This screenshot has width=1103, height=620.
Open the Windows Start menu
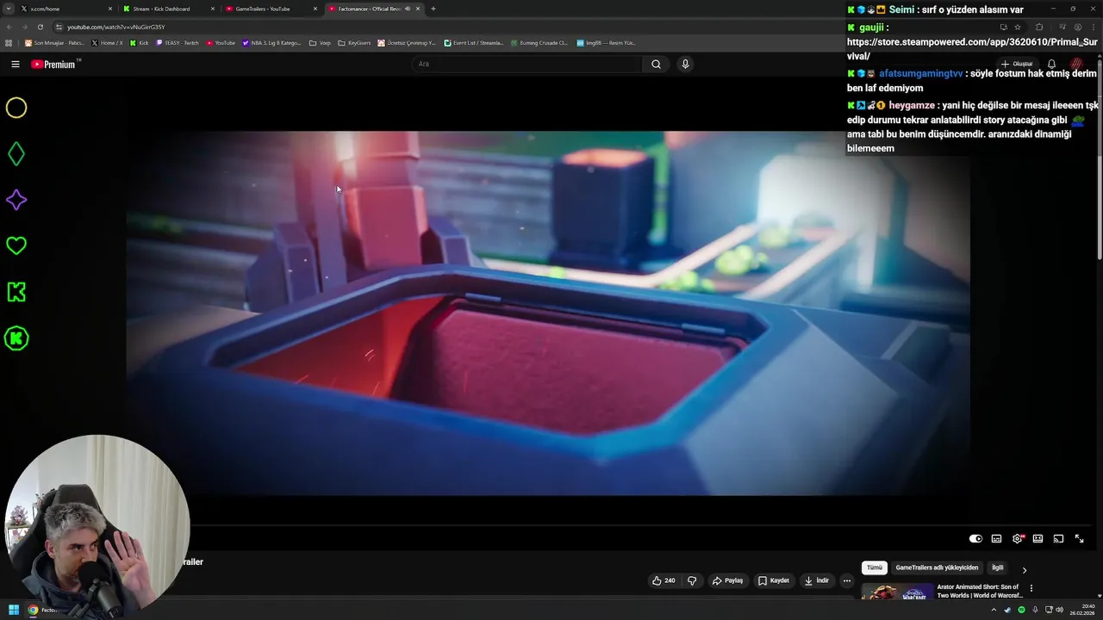click(14, 610)
